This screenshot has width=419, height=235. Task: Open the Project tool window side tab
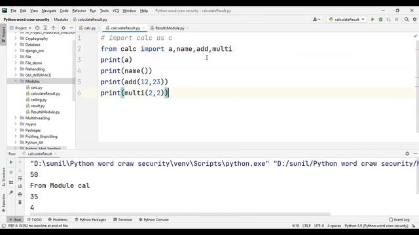coord(3,35)
